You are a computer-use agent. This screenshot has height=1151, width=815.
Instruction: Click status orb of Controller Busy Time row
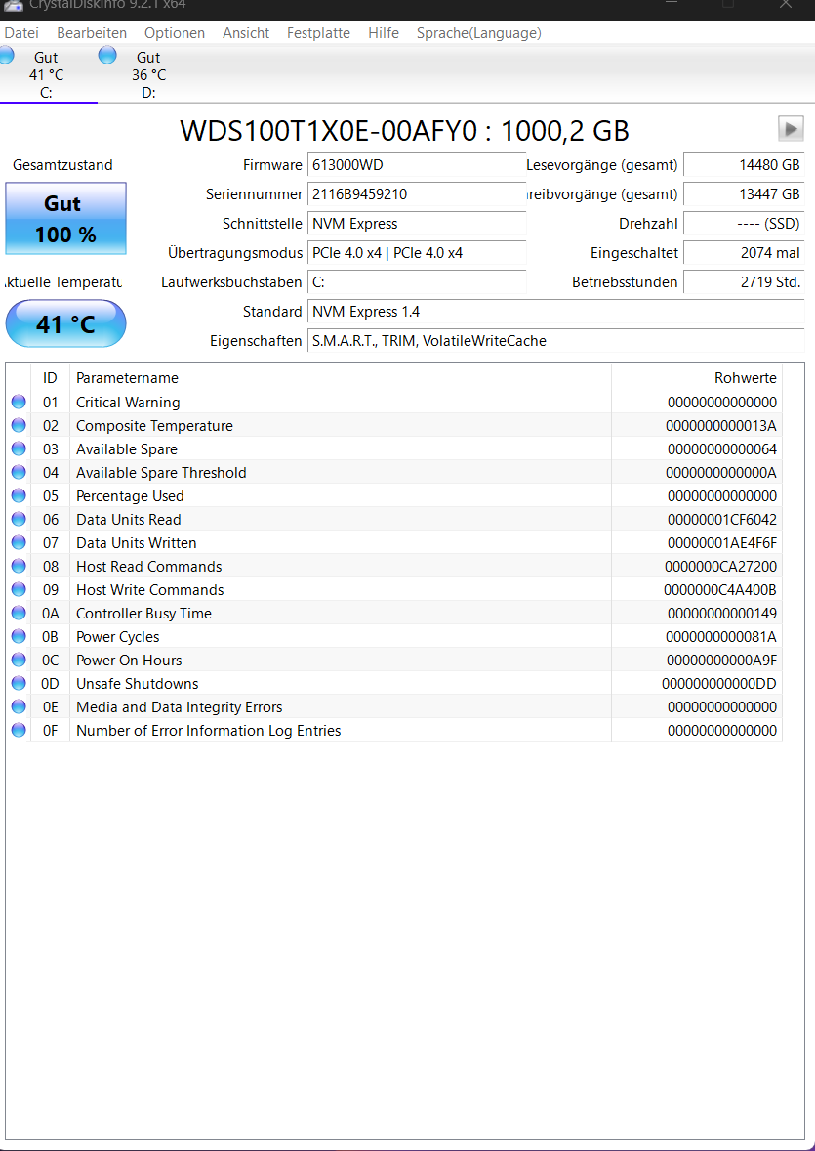point(19,613)
